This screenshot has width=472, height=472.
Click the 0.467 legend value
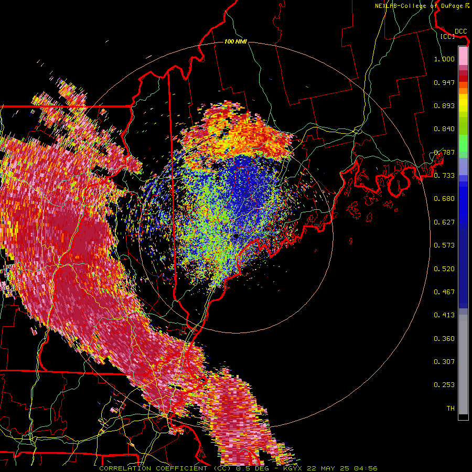pyautogui.click(x=444, y=292)
